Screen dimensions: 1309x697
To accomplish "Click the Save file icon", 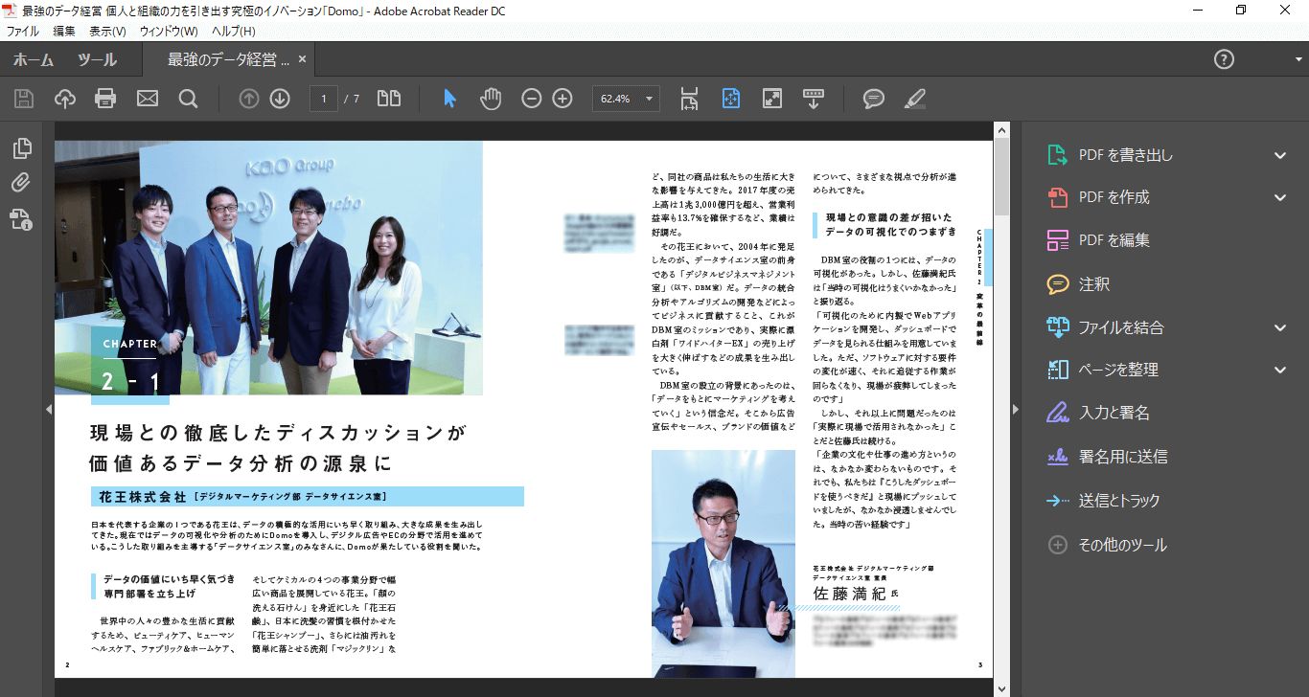I will [23, 98].
